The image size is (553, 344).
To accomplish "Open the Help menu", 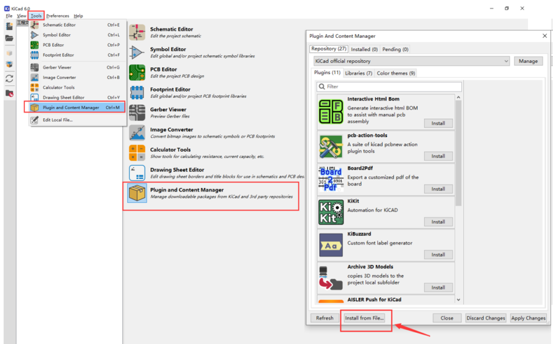I will (79, 16).
